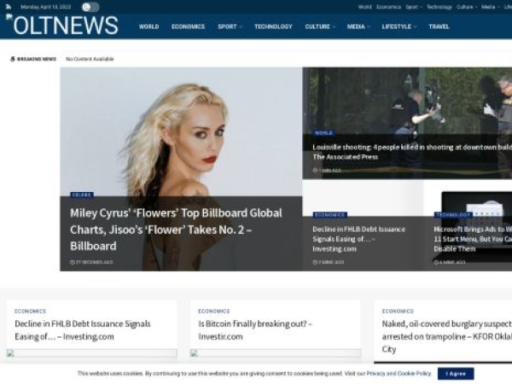Image resolution: width=512 pixels, height=384 pixels.
Task: Click broken image under FHLB card
Action: click(92, 353)
